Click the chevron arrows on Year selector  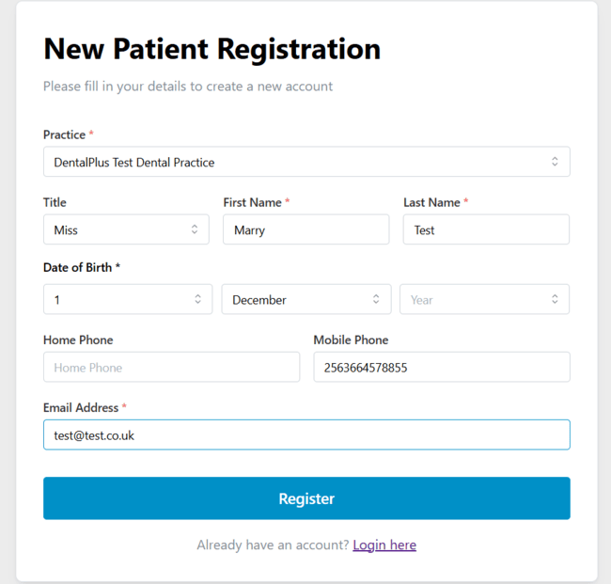pos(555,299)
